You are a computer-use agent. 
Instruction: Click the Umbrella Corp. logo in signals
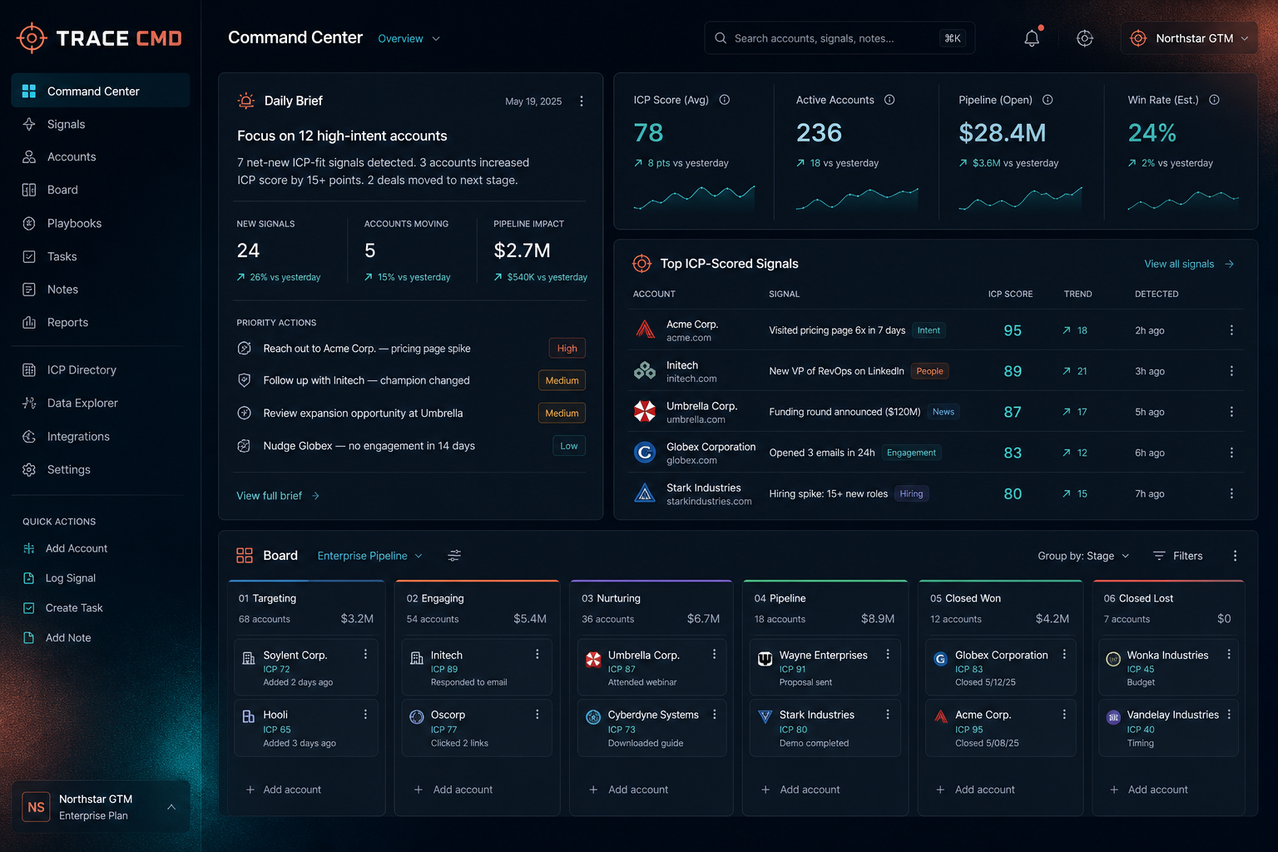(645, 411)
